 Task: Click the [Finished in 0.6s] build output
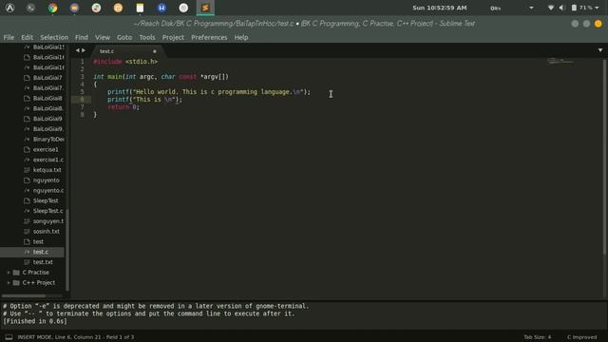pos(35,321)
